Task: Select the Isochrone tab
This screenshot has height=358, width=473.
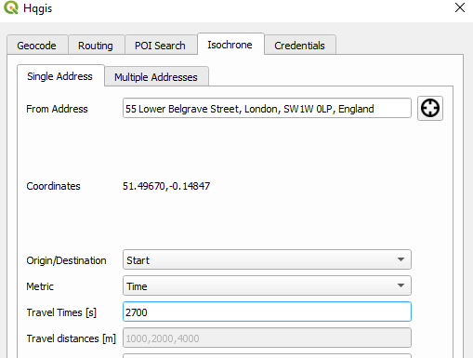Action: click(230, 45)
